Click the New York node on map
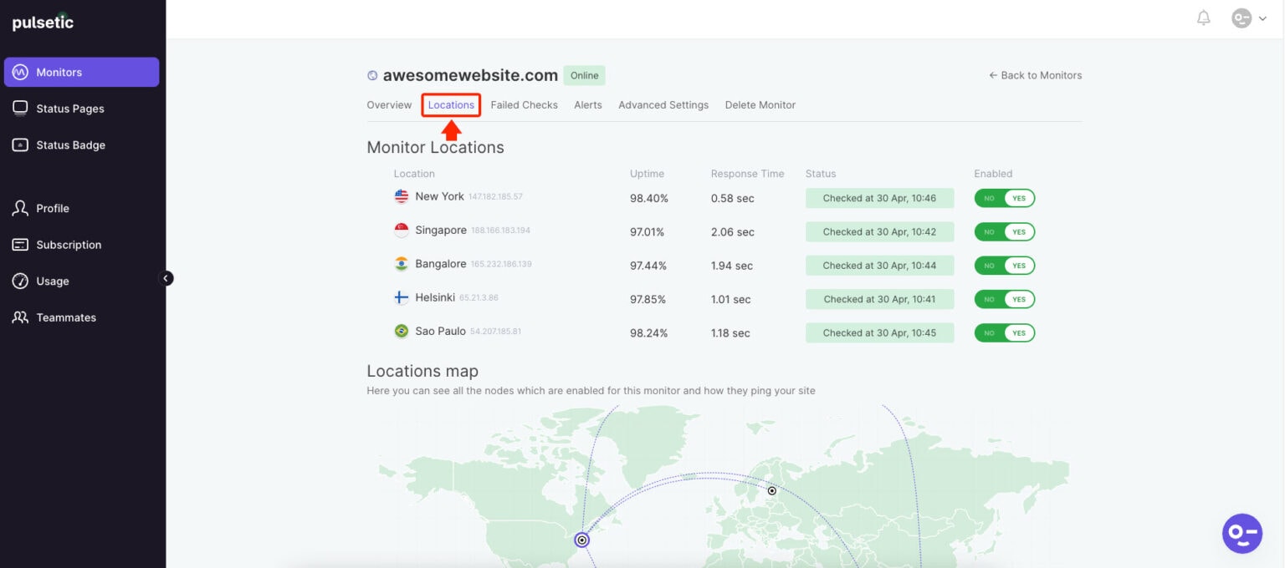This screenshot has width=1285, height=568. click(x=581, y=540)
